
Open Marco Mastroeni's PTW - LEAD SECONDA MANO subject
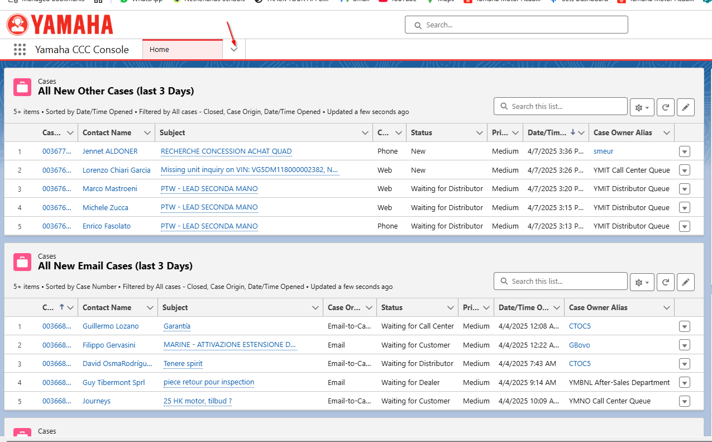[x=209, y=188]
